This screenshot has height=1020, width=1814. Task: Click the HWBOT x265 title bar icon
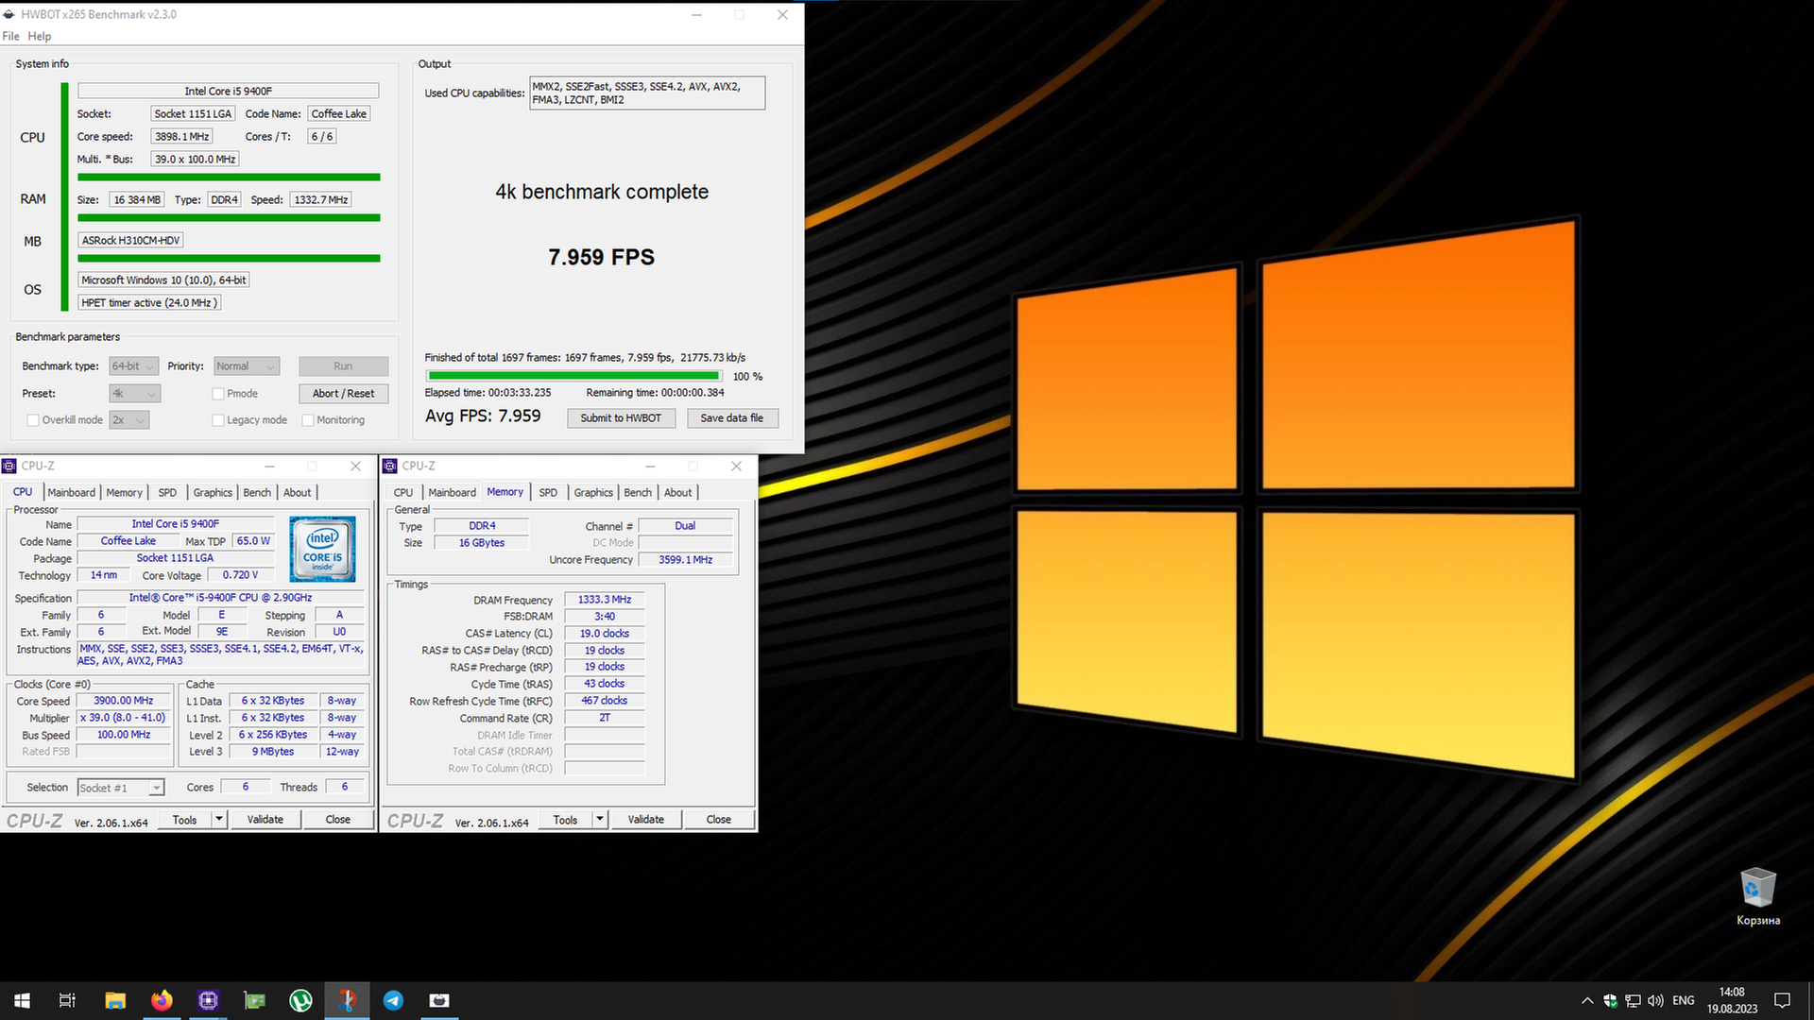tap(9, 14)
